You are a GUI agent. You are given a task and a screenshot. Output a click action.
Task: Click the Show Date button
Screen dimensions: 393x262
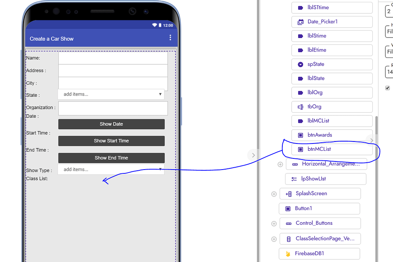(111, 124)
